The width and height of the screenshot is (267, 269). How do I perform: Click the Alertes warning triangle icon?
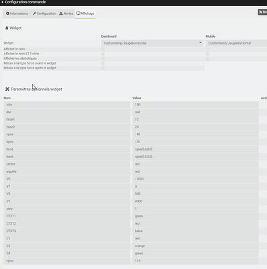coord(61,13)
